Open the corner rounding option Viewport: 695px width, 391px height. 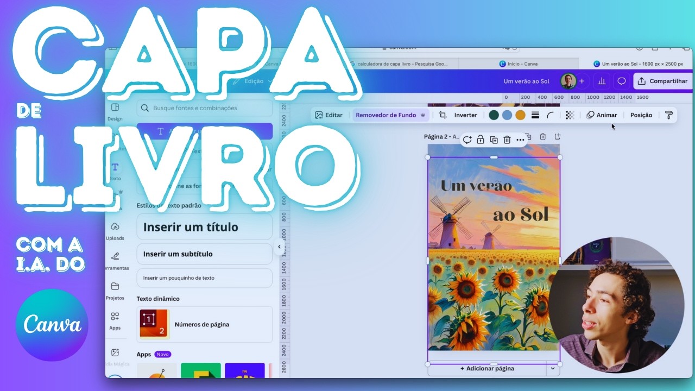[x=550, y=115]
